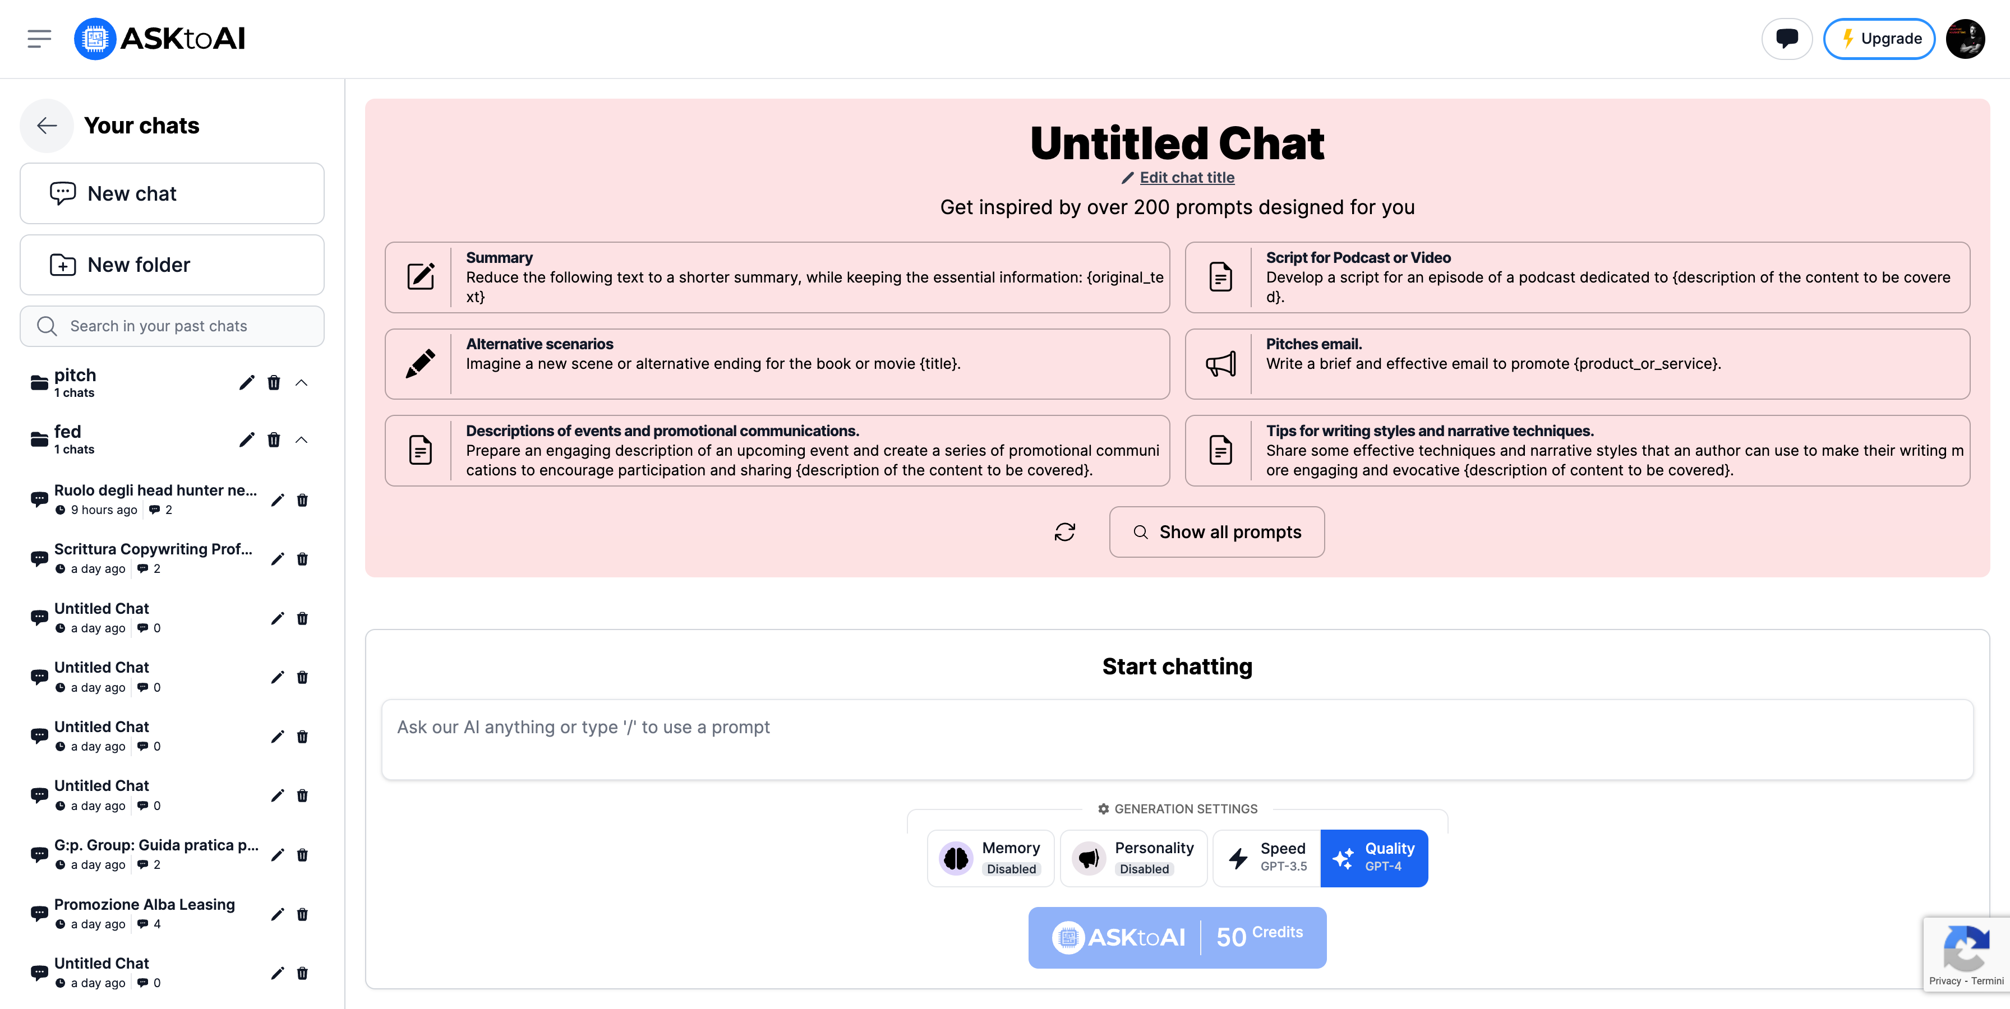
Task: Click the Edit chat title link
Action: pyautogui.click(x=1187, y=177)
